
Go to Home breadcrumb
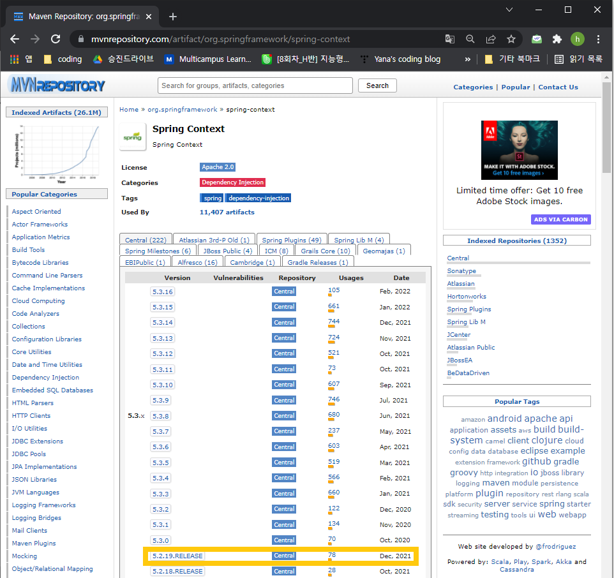pos(129,110)
